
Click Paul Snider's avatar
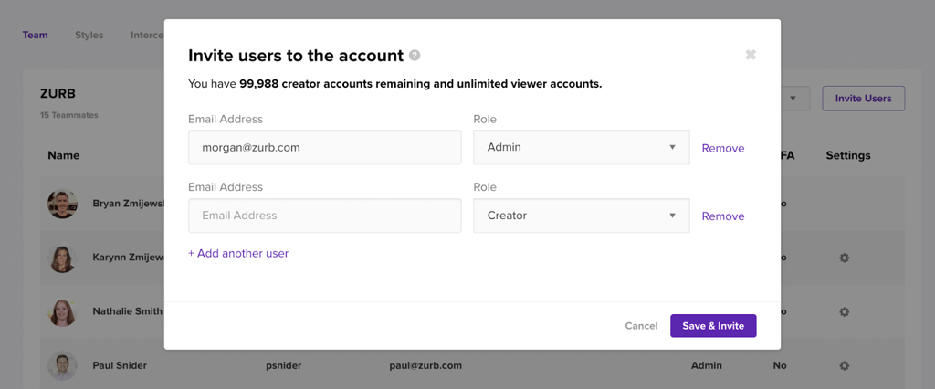62,365
